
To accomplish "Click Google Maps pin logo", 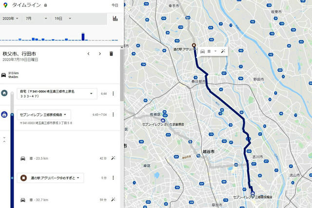I will click(x=5, y=5).
